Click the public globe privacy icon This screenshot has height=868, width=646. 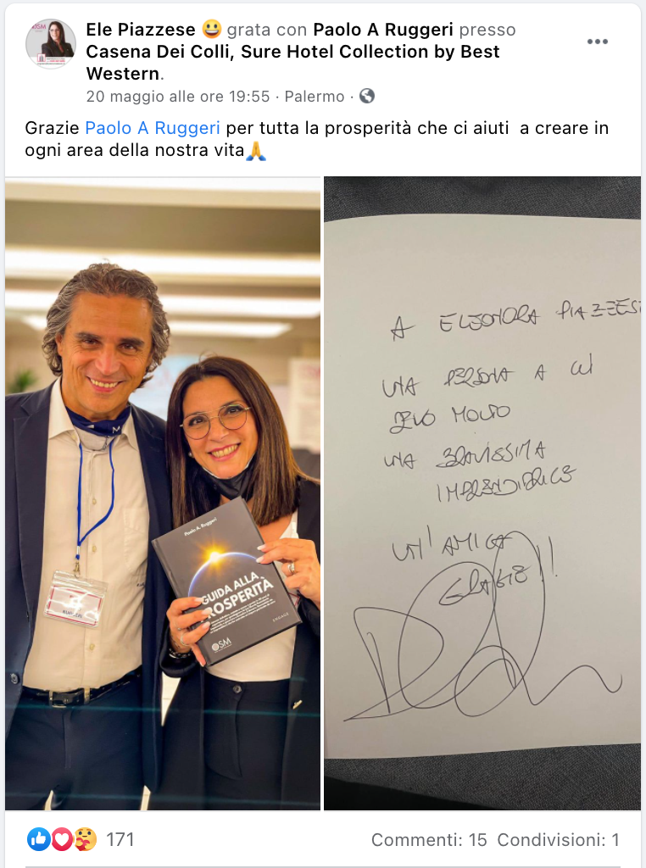click(367, 96)
